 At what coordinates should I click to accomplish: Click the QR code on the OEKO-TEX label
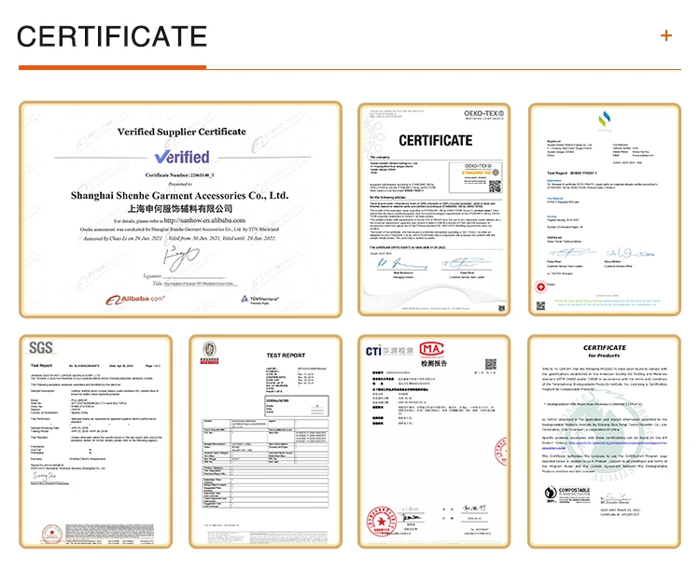495,187
